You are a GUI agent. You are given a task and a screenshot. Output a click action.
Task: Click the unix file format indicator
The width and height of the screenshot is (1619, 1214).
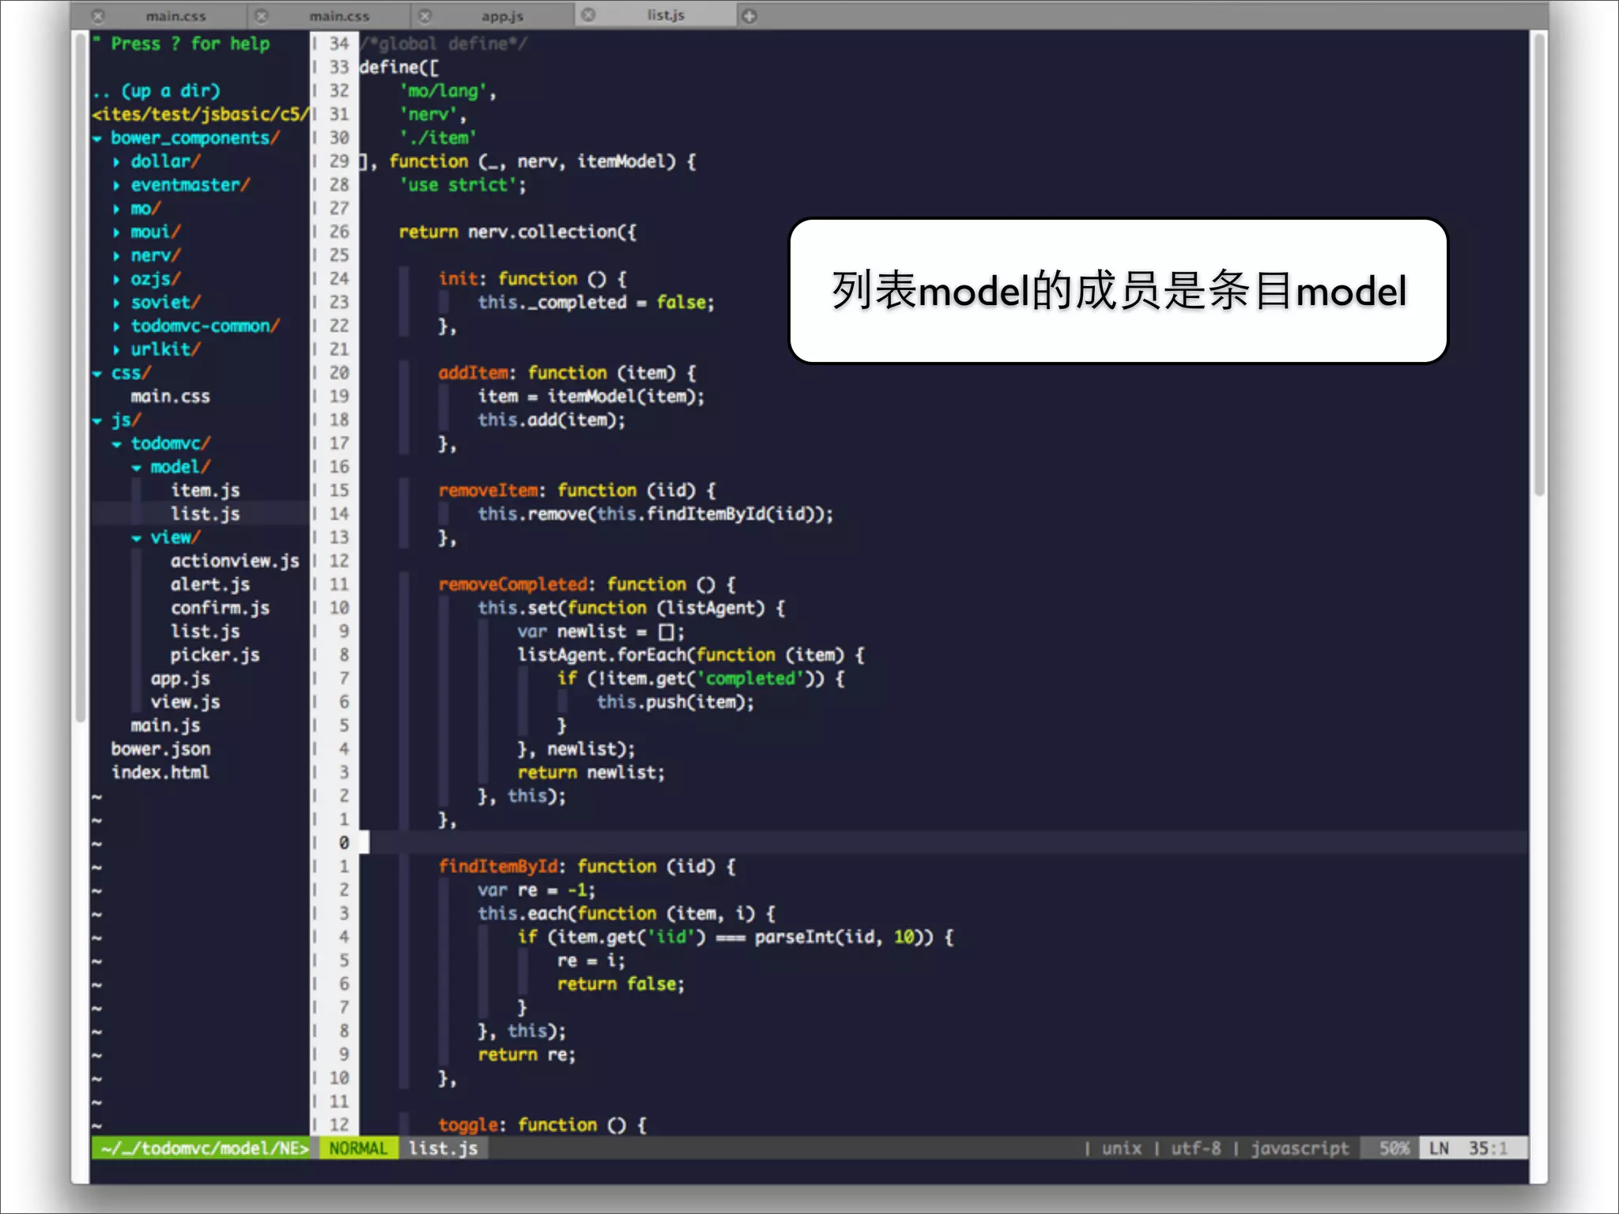coord(1122,1148)
